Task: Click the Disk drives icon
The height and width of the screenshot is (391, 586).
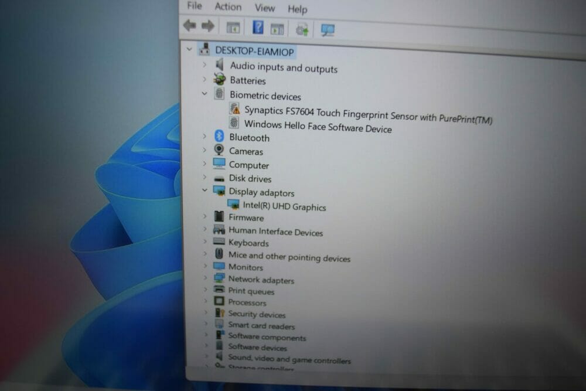Action: click(x=219, y=179)
